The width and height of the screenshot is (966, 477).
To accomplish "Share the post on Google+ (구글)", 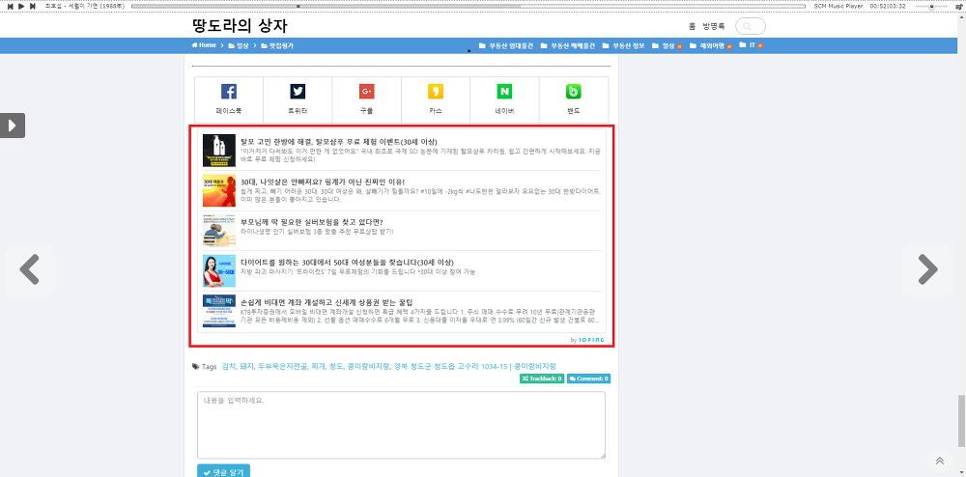I will (x=366, y=99).
